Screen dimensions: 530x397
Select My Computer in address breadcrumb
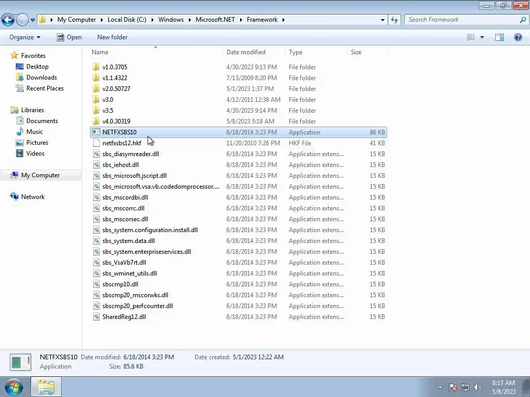pos(77,20)
